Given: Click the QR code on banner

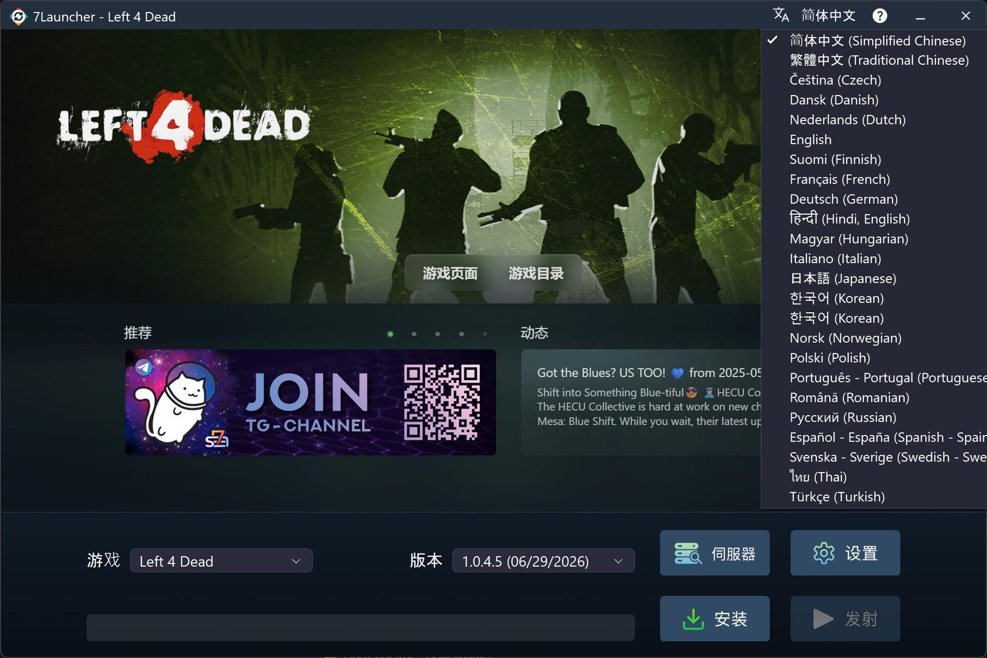Looking at the screenshot, I should coord(442,402).
